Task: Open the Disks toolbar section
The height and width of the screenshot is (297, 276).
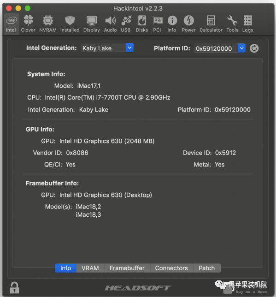Action: tap(142, 24)
